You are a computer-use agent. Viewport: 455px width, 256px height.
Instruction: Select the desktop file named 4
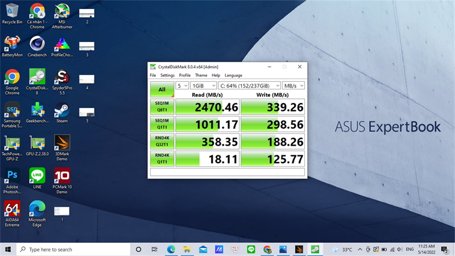pyautogui.click(x=87, y=82)
